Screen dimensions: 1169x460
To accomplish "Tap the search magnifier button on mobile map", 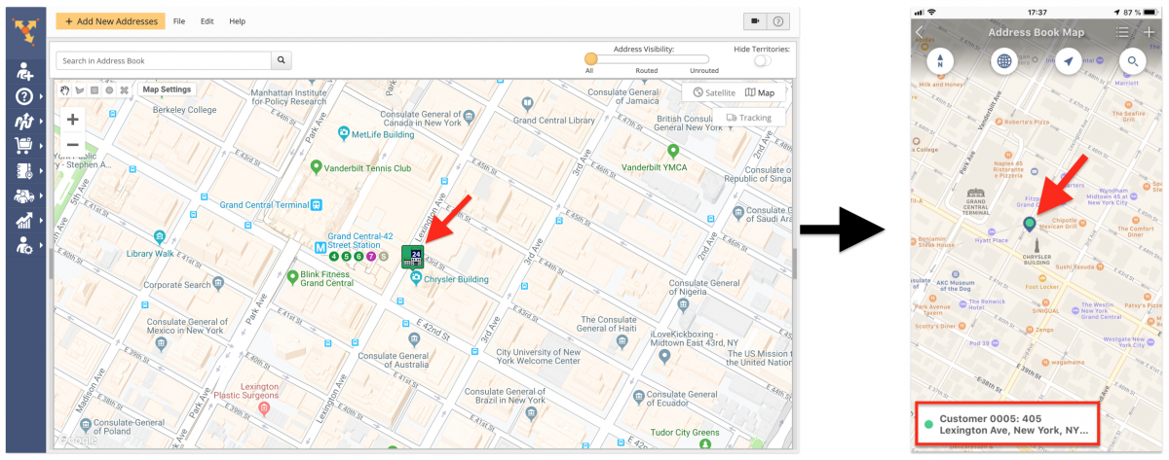I will coord(1133,61).
